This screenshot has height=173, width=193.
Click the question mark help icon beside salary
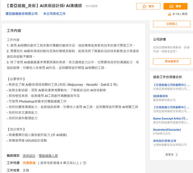click(84, 163)
